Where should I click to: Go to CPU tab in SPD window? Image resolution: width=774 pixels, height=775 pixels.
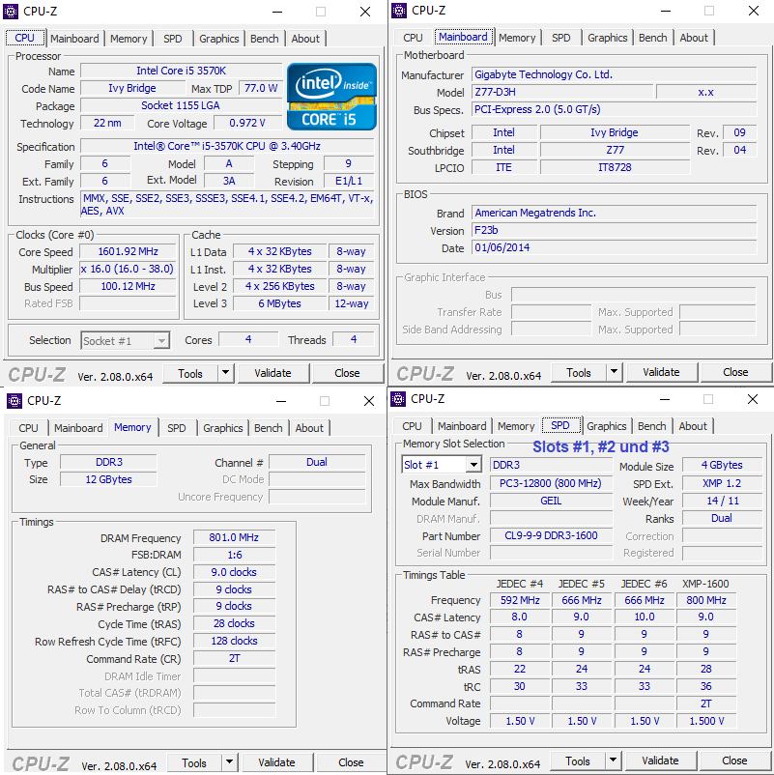[x=412, y=426]
